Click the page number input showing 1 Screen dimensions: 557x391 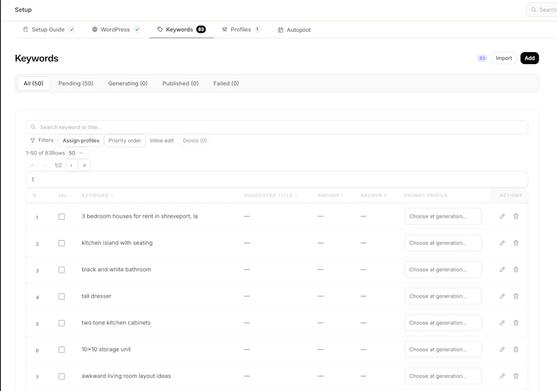point(276,179)
